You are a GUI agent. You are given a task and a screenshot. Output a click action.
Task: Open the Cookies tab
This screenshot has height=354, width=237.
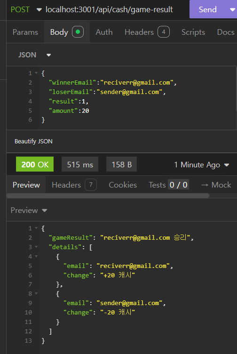click(x=123, y=185)
